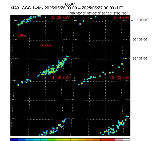Select the 2-20 keV panel label

[61, 17]
